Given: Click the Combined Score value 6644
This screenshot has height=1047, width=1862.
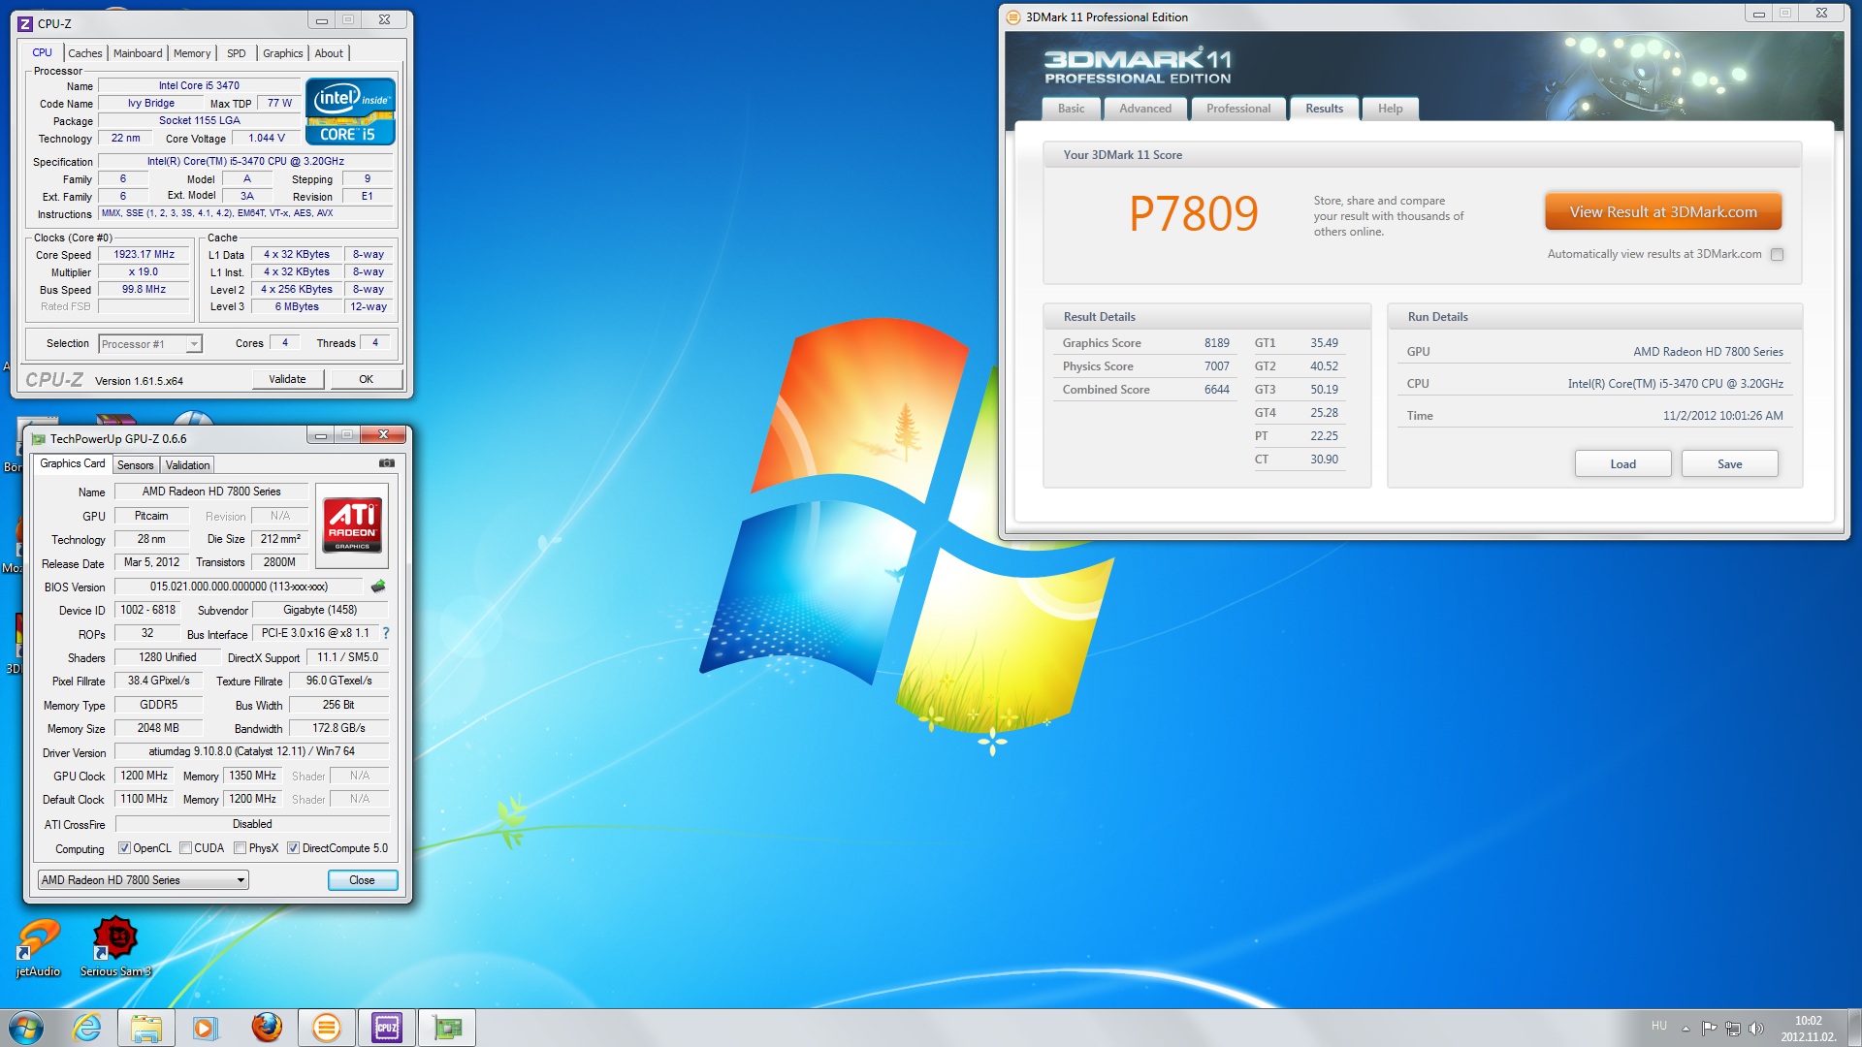Looking at the screenshot, I should (x=1216, y=390).
